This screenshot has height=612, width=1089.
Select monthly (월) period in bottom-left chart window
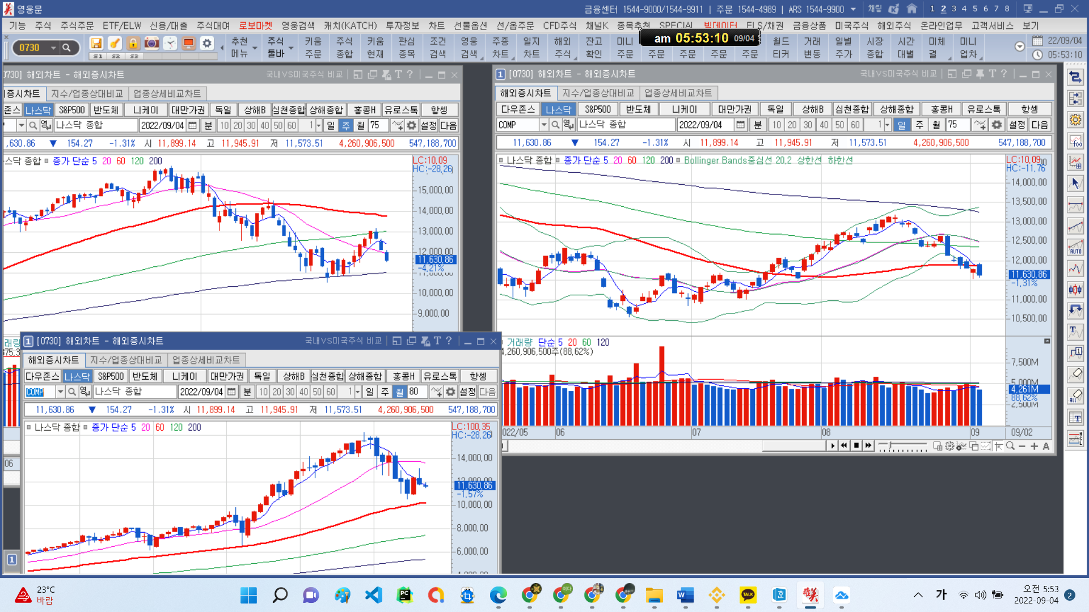coord(399,392)
